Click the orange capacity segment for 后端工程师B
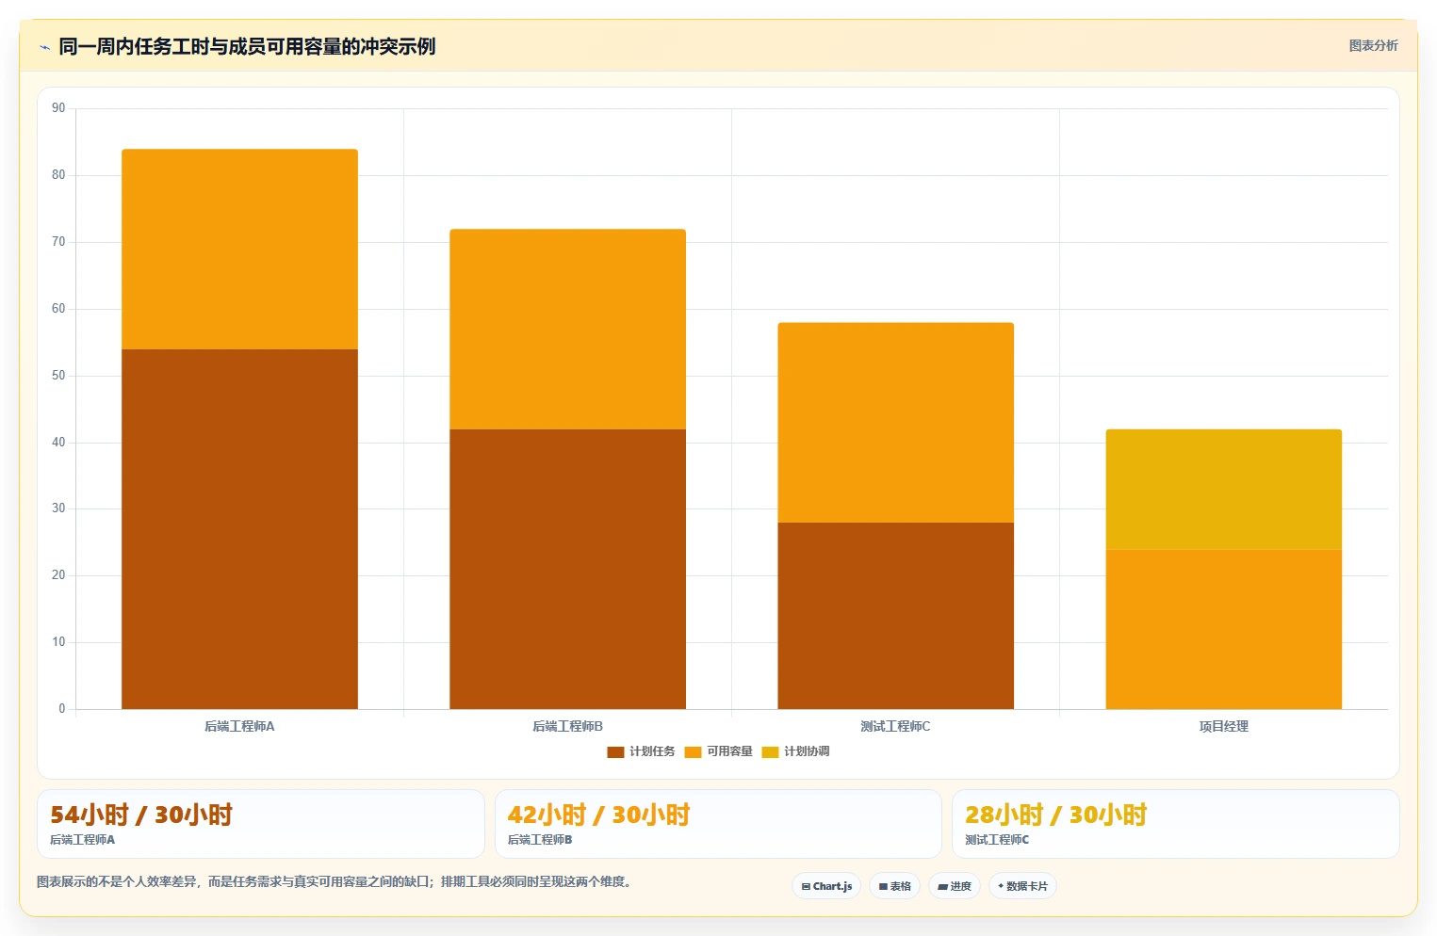The height and width of the screenshot is (936, 1437). (x=567, y=330)
